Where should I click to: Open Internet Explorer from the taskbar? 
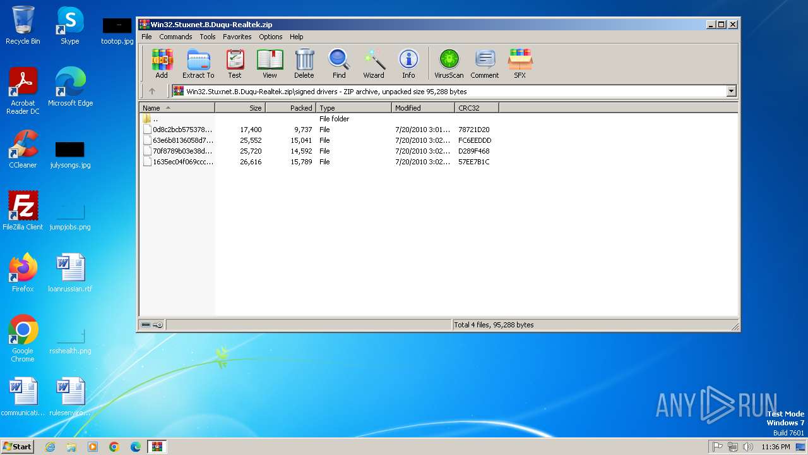pos(50,447)
